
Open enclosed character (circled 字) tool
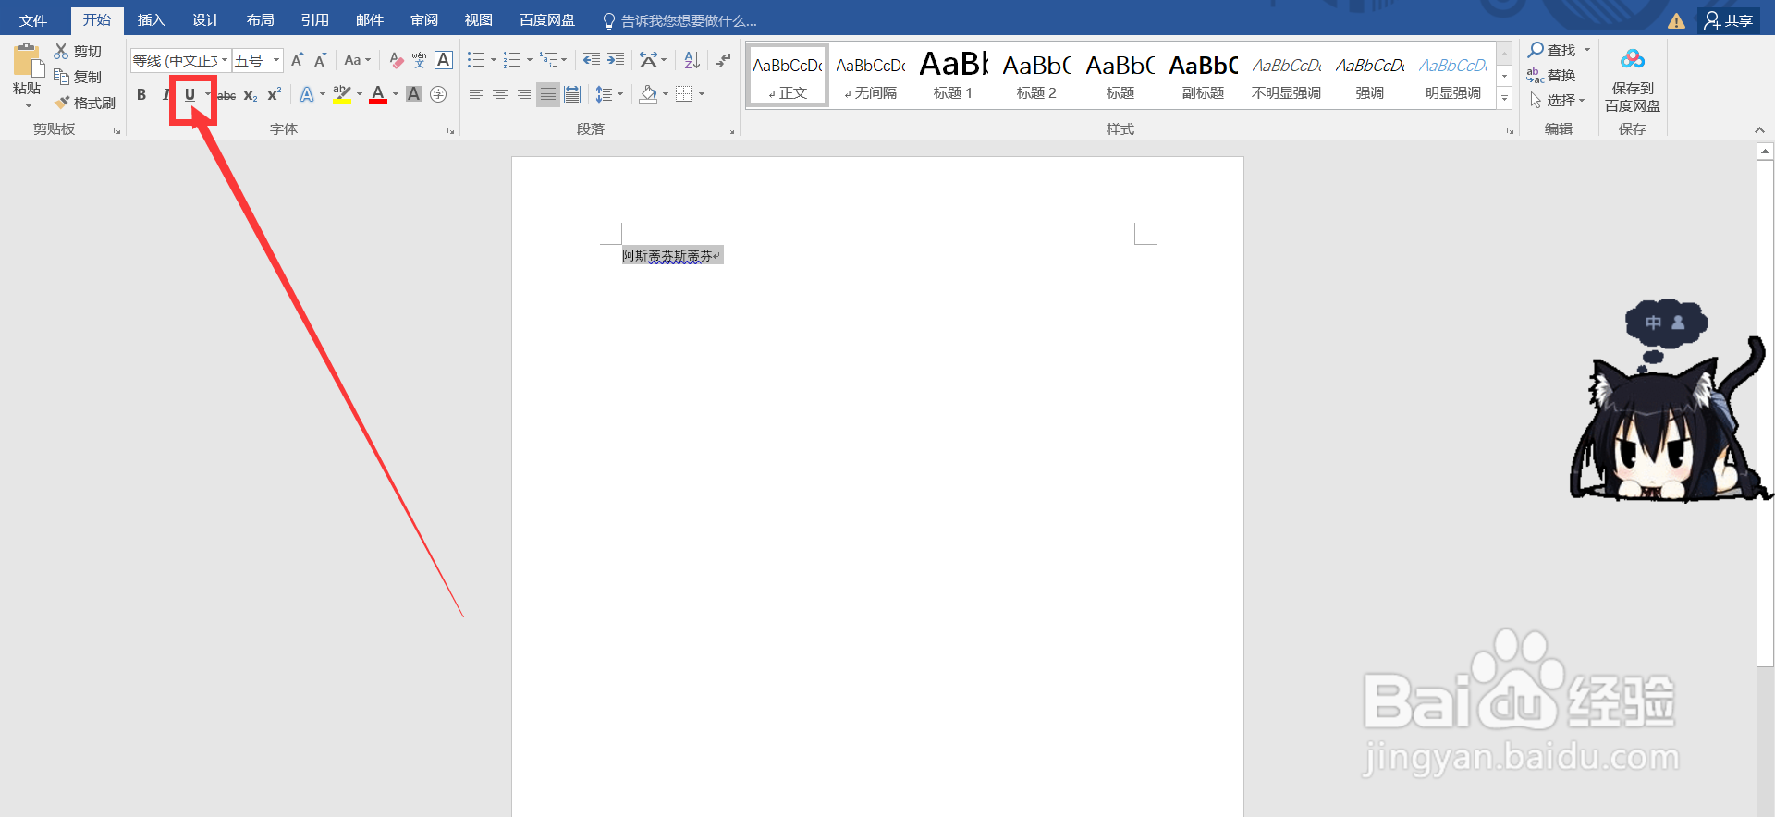[438, 94]
